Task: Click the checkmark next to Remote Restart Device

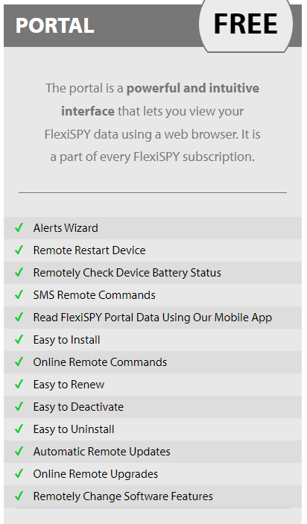Action: pos(19,250)
